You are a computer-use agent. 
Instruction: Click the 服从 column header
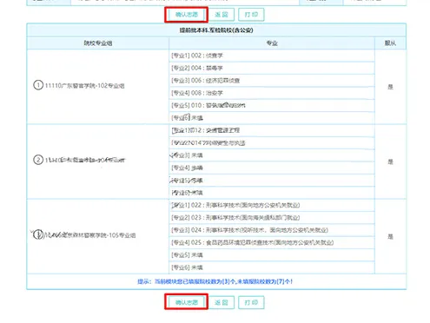point(390,43)
